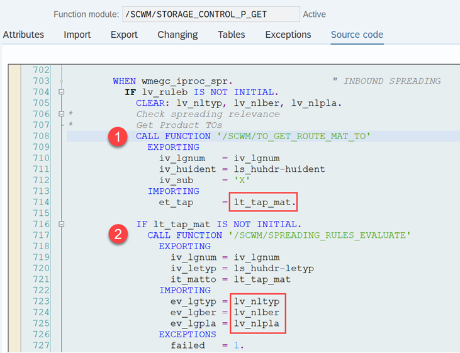The image size is (460, 353).
Task: Click 'iv_sub' parameter on line 712
Action: pos(176,180)
